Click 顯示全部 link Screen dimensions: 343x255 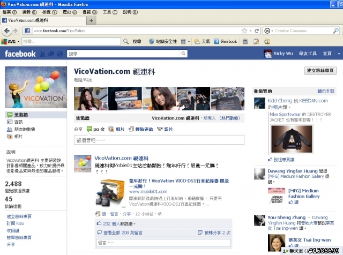pyautogui.click(x=326, y=91)
